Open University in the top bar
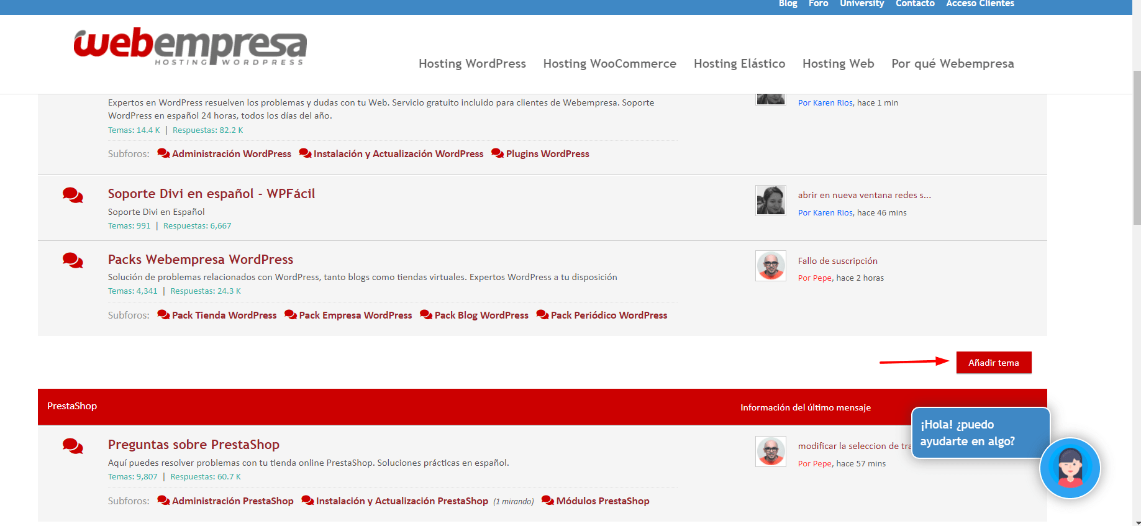This screenshot has height=526, width=1141. pos(861,4)
